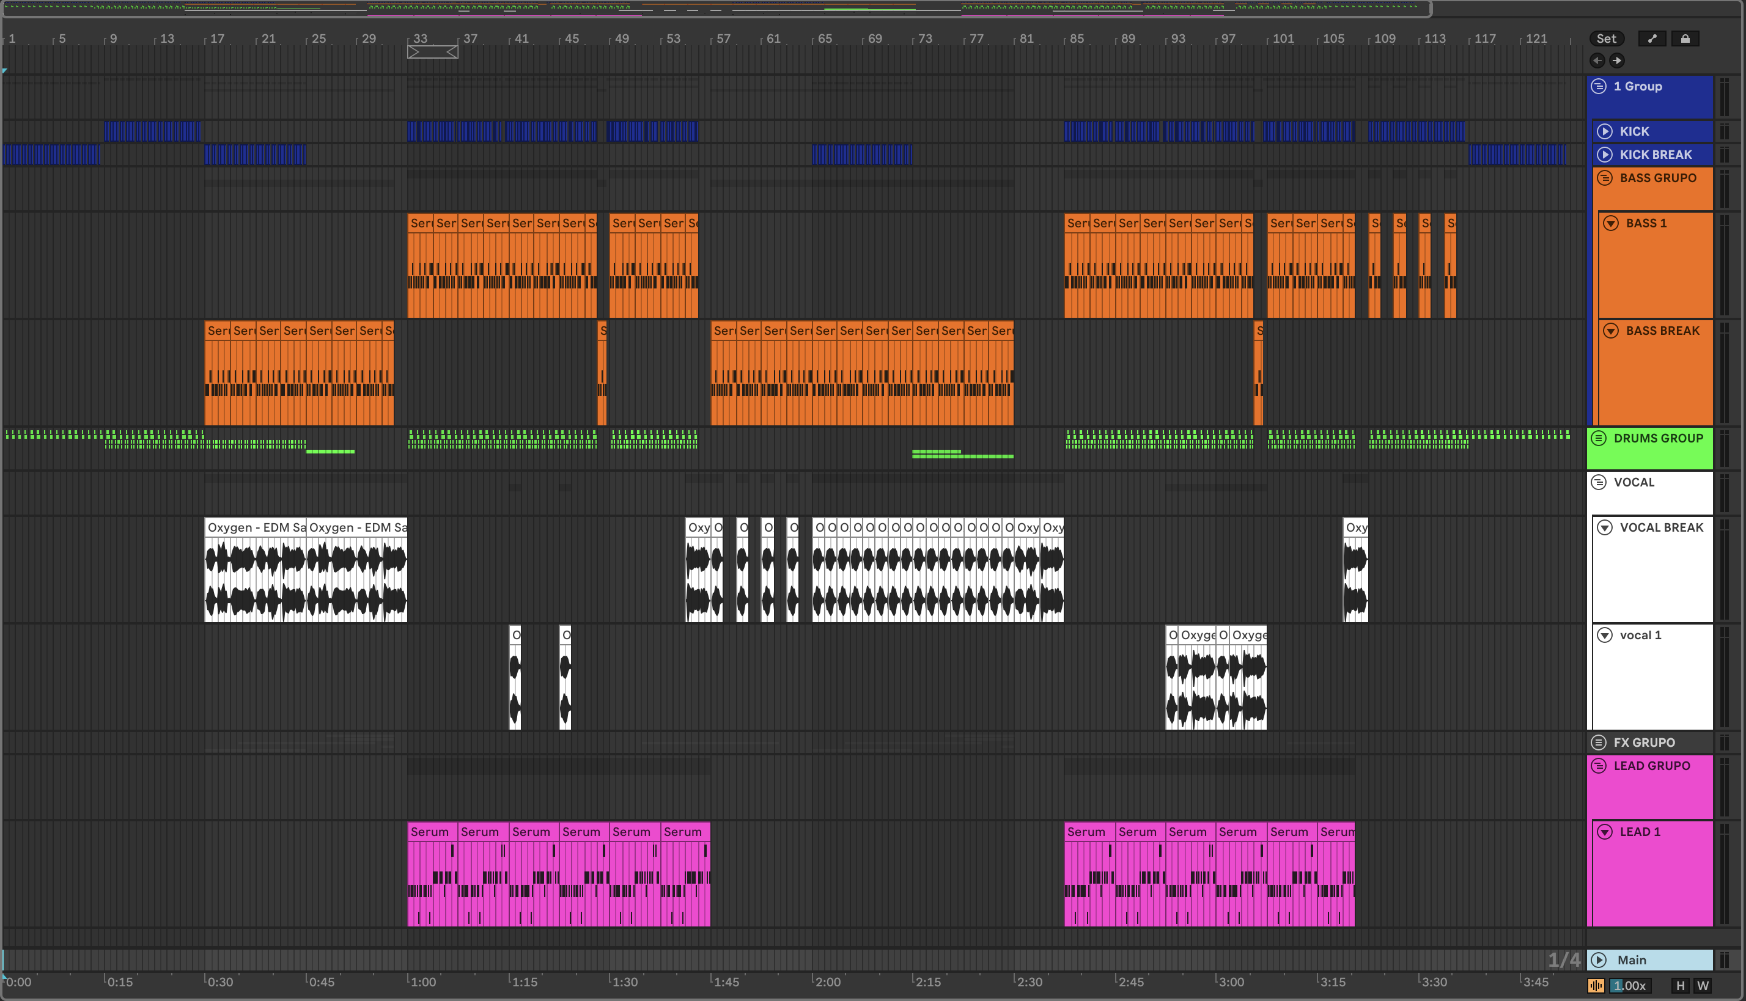Toggle the orange waveform zoom button
Screen dimensions: 1746x1001
(x=1596, y=986)
